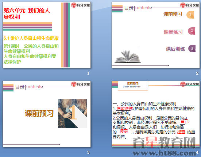Click the 高分突破 logo on slide 1

(x=81, y=5)
